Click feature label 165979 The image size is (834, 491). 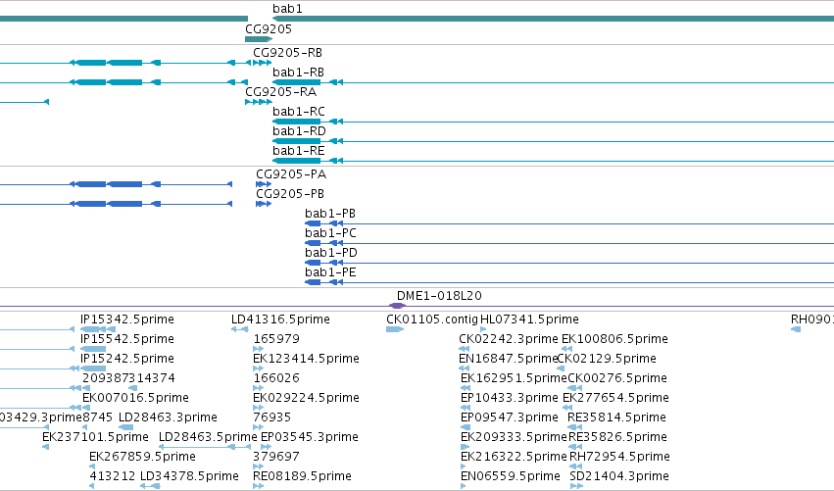point(276,339)
